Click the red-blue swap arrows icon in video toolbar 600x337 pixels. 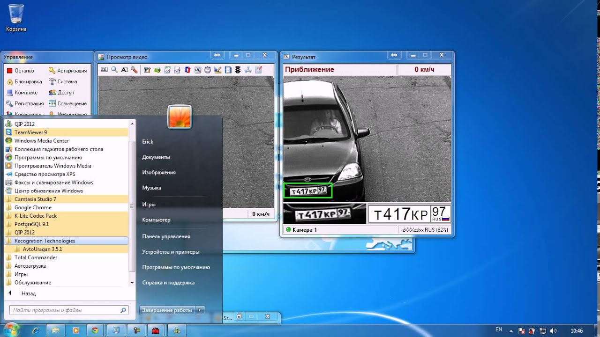pyautogui.click(x=187, y=70)
